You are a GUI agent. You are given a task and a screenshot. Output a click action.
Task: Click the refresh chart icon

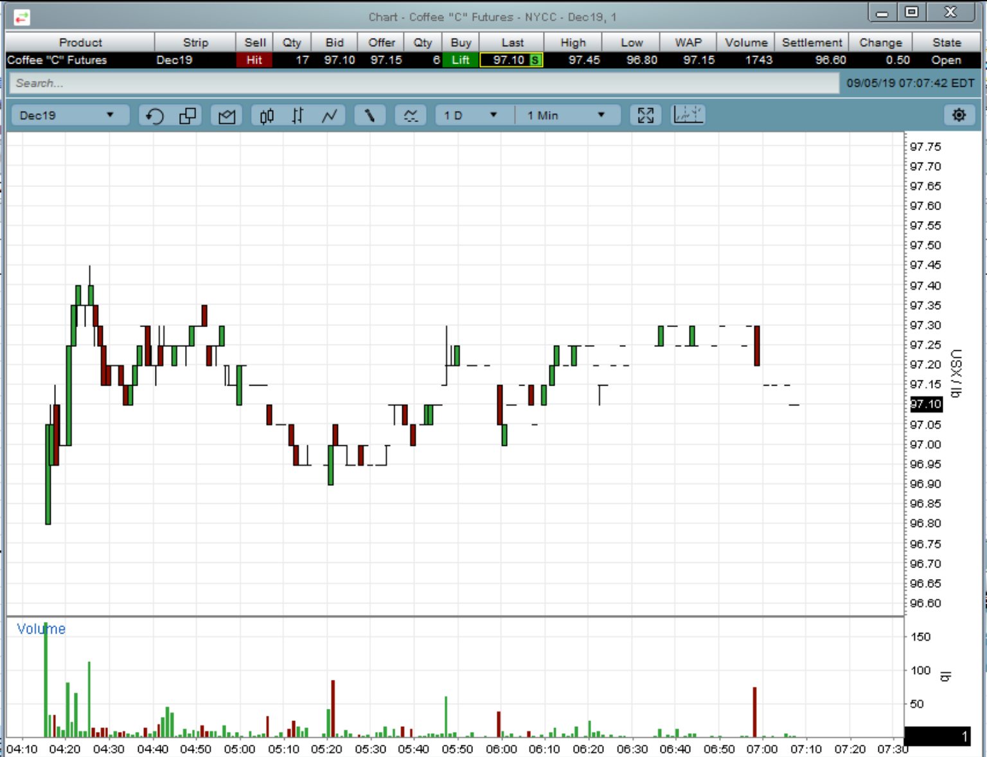point(154,116)
